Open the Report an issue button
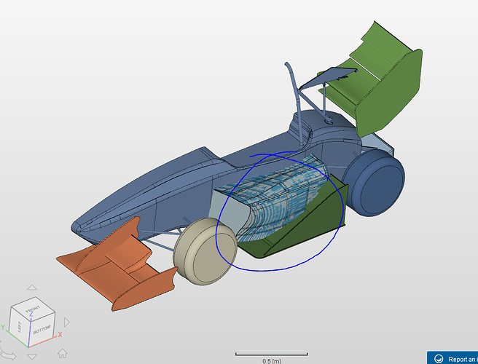478x364 pixels. pos(452,358)
